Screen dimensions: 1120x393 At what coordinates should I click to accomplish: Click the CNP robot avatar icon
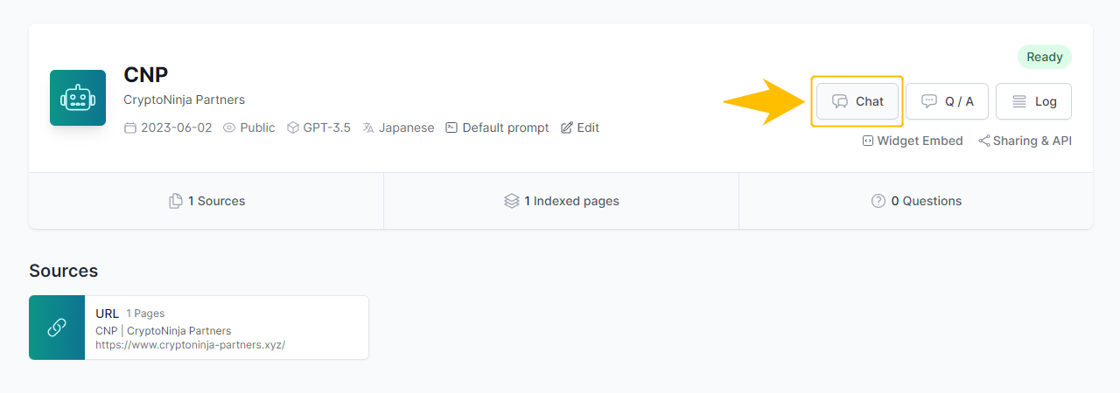[78, 98]
